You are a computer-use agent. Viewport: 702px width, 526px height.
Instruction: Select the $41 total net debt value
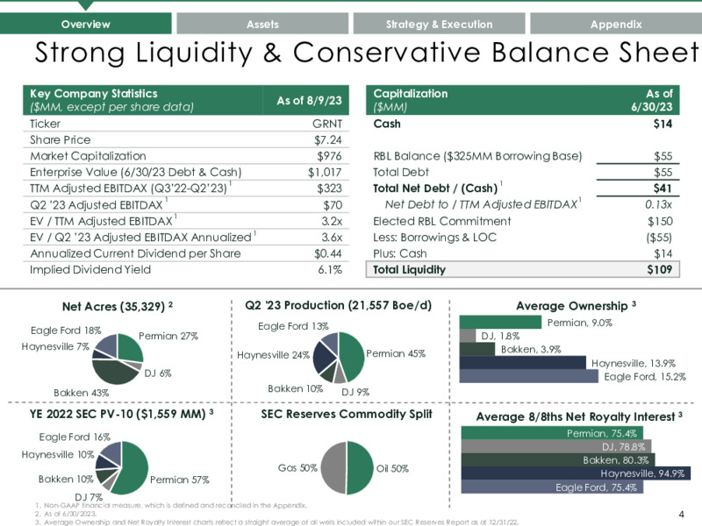tap(663, 188)
